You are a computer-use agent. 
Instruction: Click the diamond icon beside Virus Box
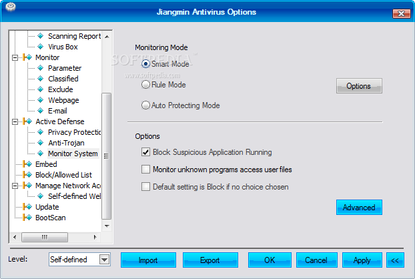41,47
